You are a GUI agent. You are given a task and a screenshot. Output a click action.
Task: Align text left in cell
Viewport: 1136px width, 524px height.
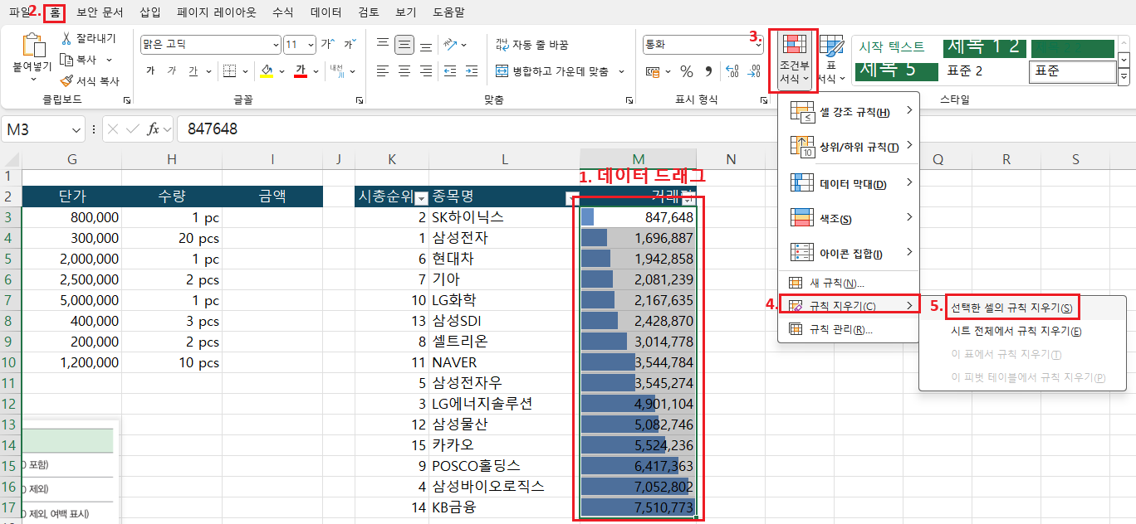click(383, 71)
